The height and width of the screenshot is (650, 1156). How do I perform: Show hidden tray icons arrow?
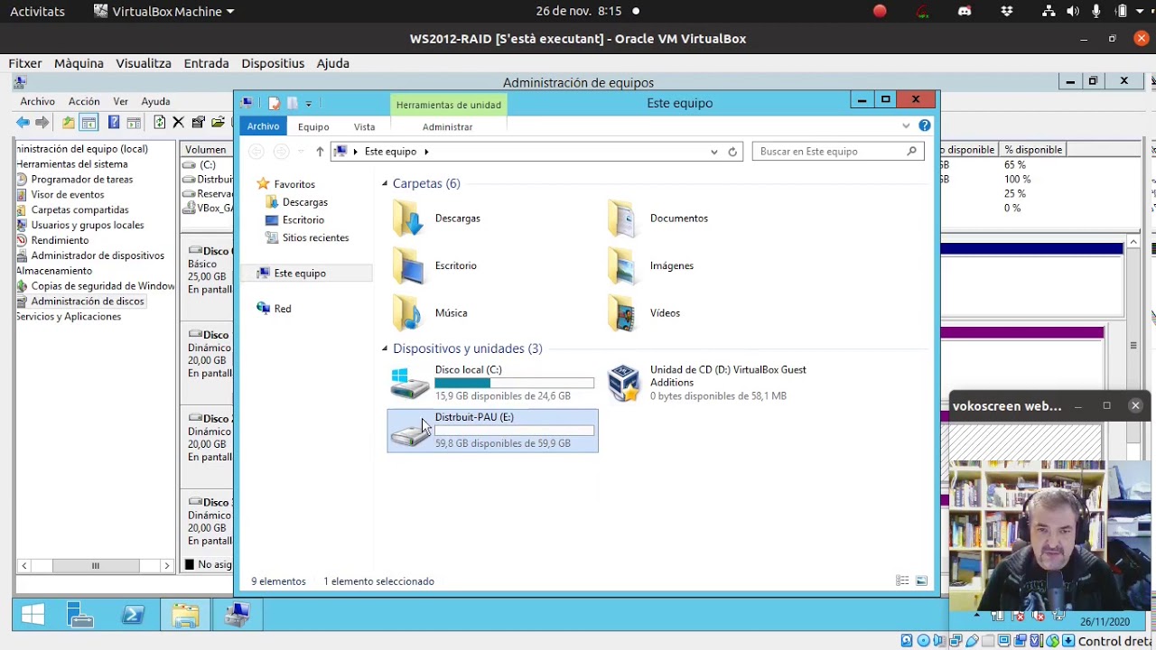click(x=977, y=615)
